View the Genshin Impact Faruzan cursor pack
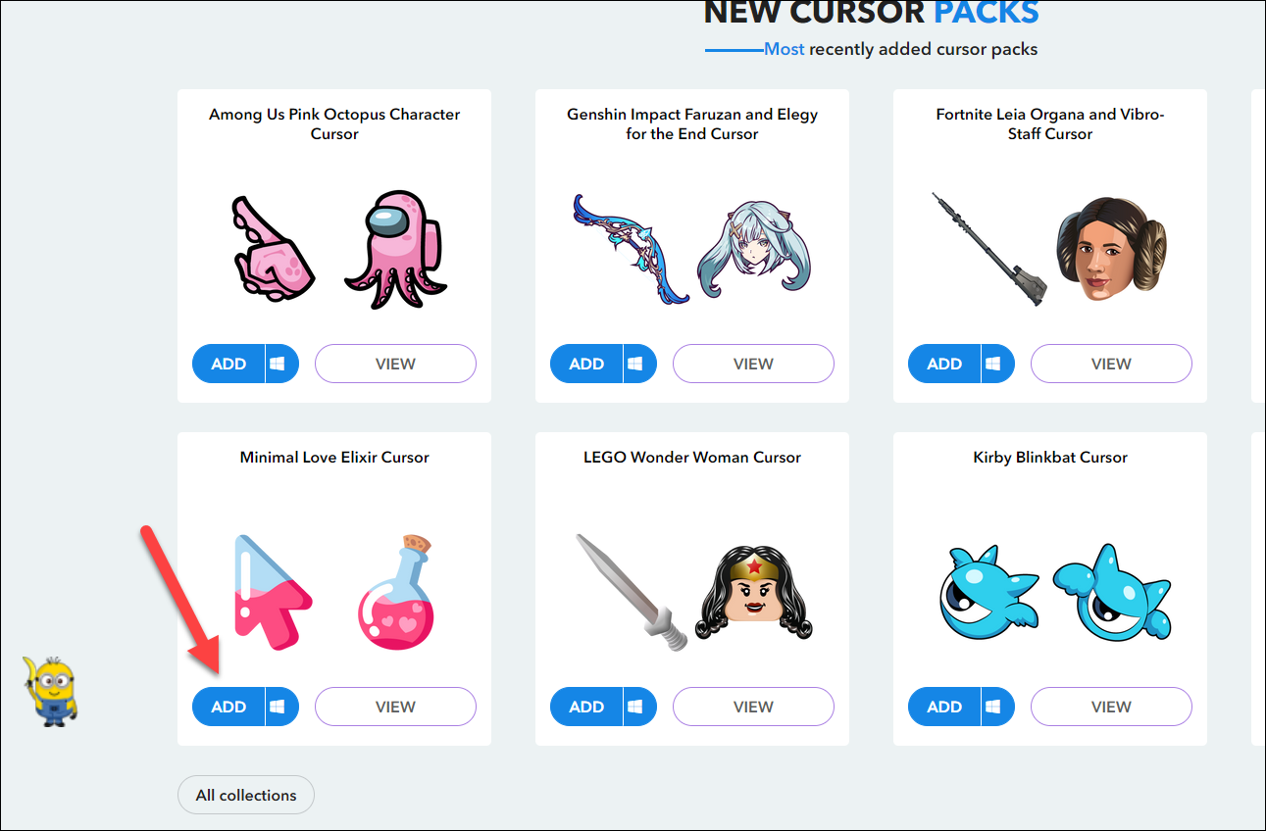The width and height of the screenshot is (1266, 831). [x=753, y=364]
